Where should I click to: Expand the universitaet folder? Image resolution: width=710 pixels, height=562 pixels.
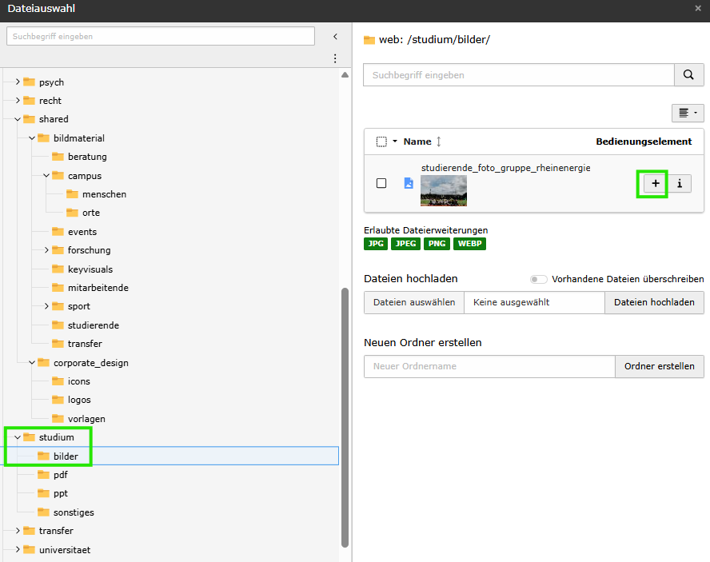point(18,549)
